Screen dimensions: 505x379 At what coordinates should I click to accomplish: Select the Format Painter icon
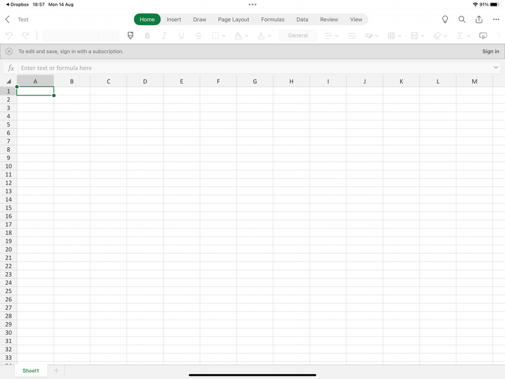131,35
